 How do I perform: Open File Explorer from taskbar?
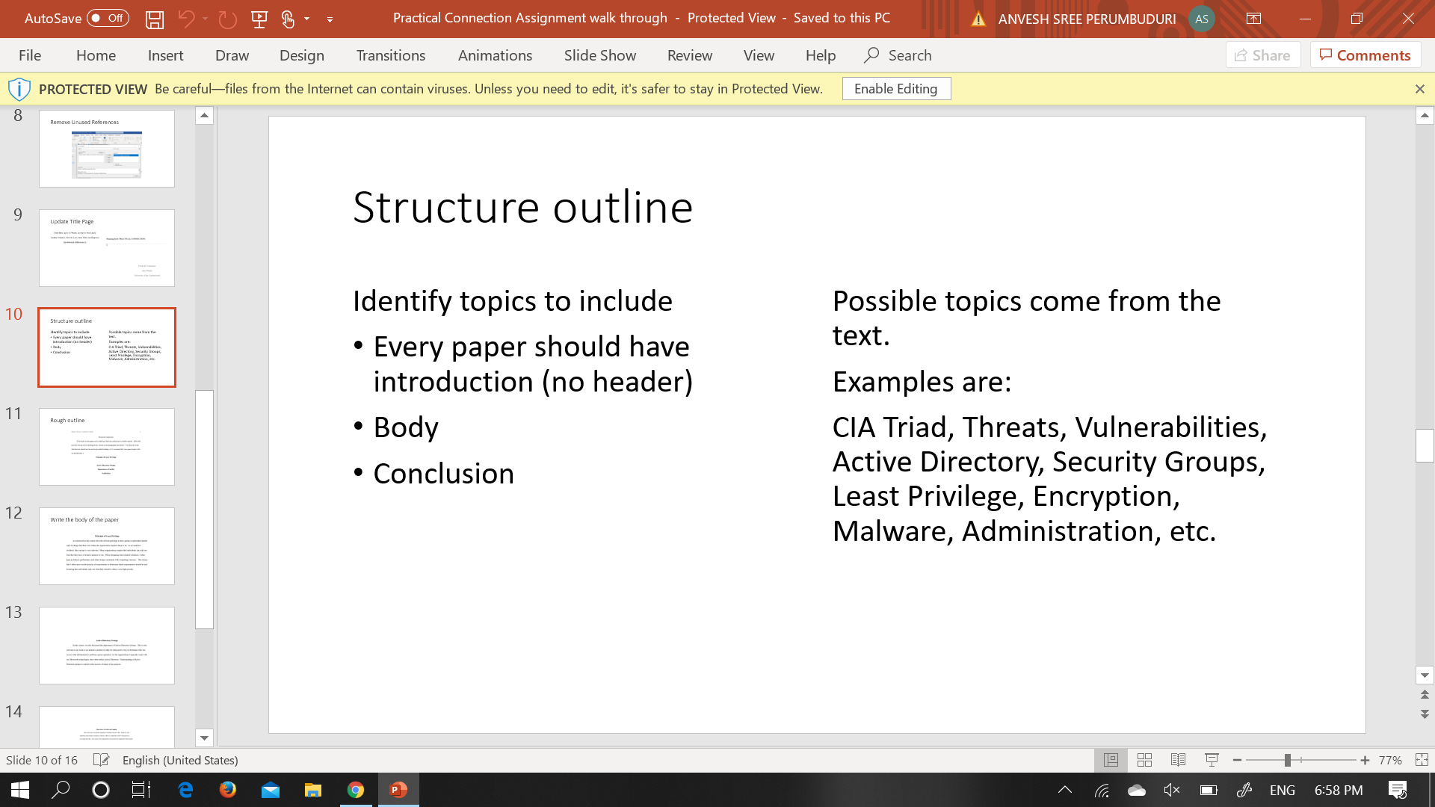312,790
